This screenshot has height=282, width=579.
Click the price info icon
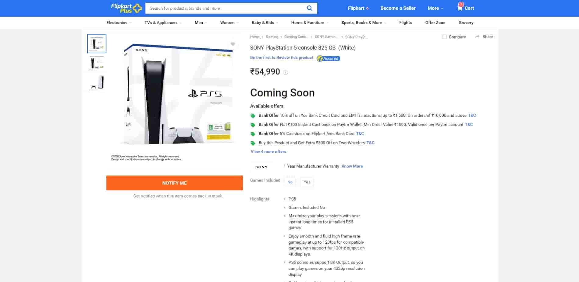click(286, 72)
